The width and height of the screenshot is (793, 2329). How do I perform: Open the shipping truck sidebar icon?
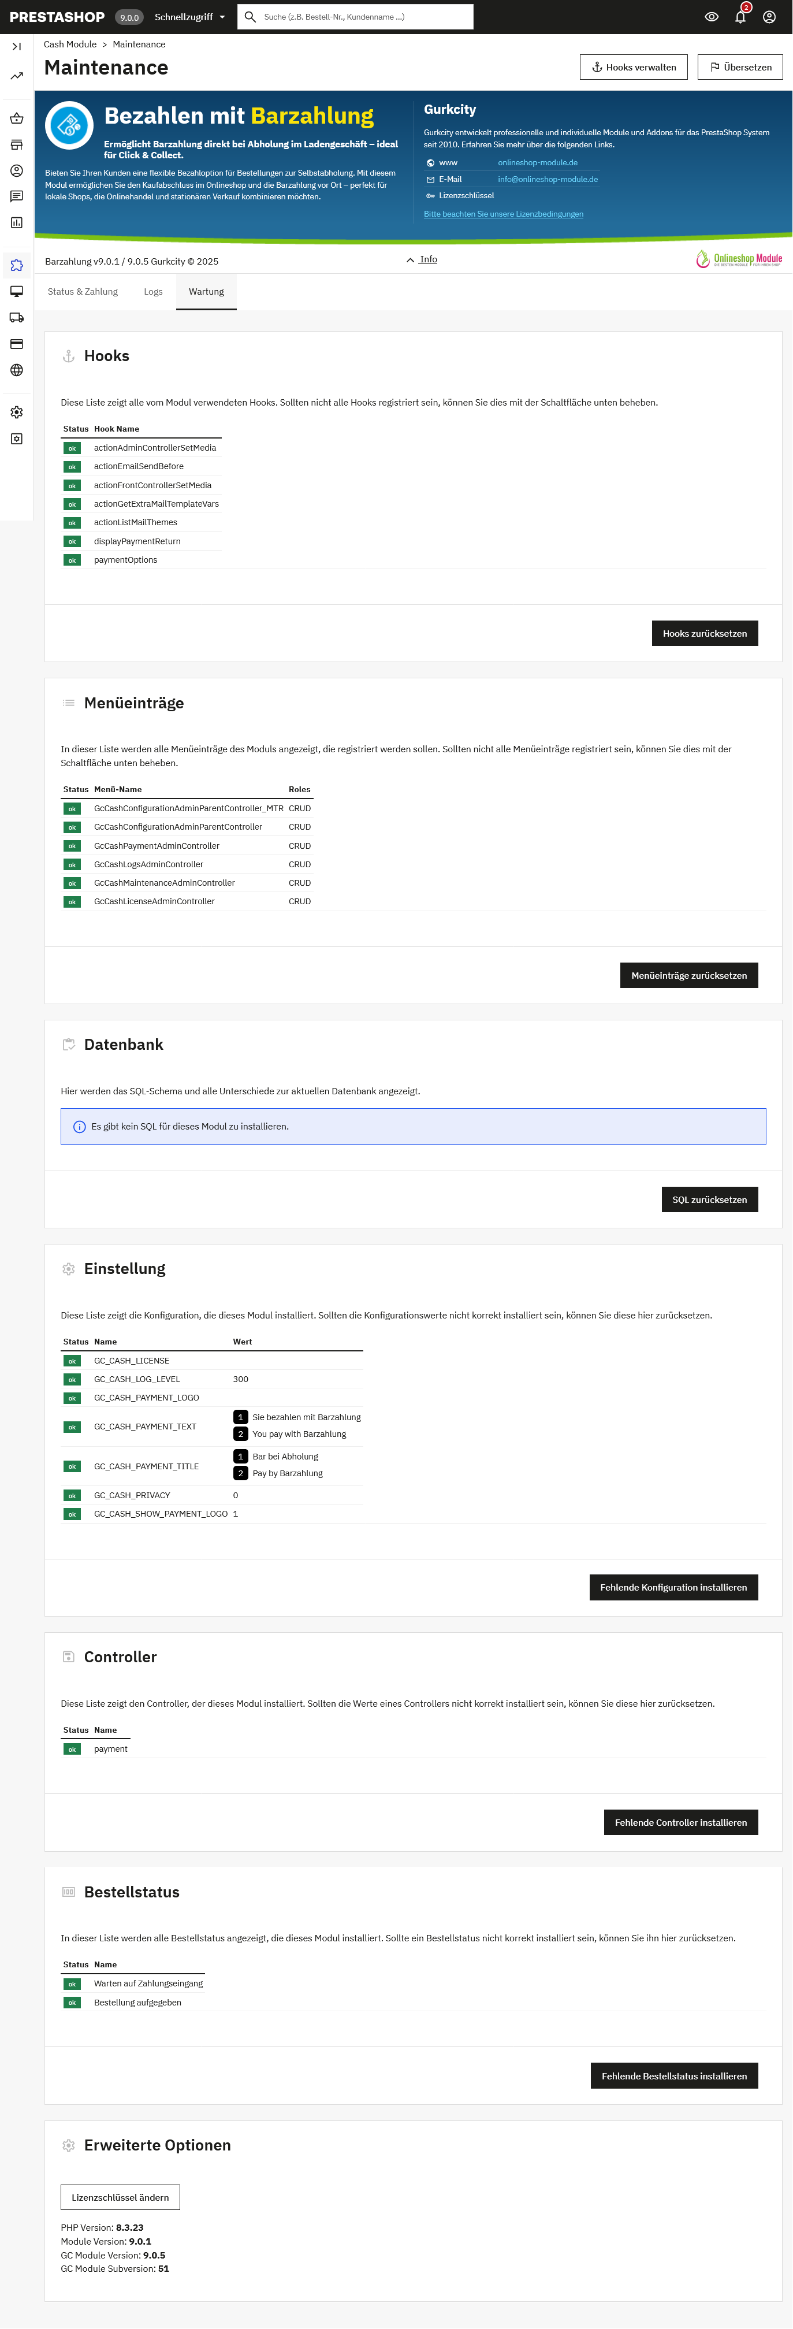16,317
